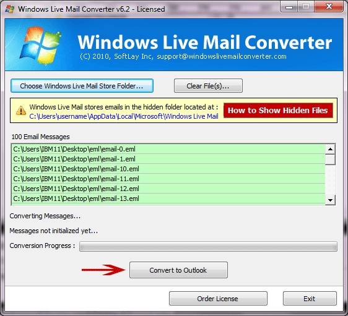
Task: Click the file list scrollbar thumb
Action: coord(330,160)
